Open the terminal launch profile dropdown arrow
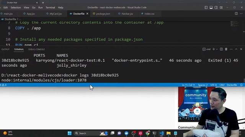The image size is (245, 137). coord(217,49)
